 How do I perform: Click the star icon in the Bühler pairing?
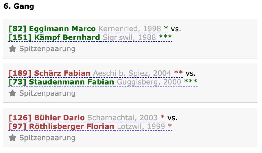pos(13,138)
